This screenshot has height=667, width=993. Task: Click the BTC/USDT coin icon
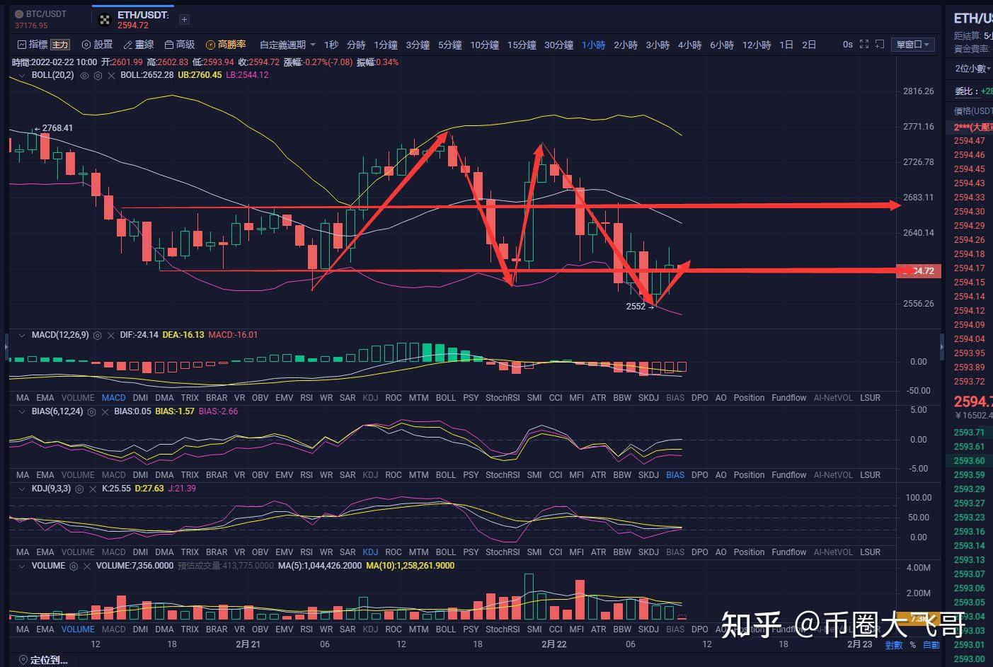(19, 13)
